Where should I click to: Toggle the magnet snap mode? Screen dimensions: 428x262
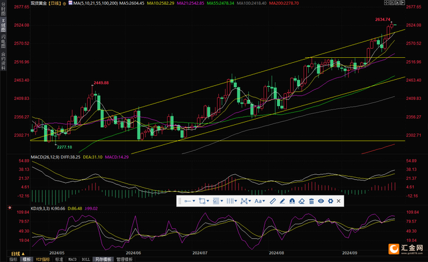pyautogui.click(x=292, y=201)
